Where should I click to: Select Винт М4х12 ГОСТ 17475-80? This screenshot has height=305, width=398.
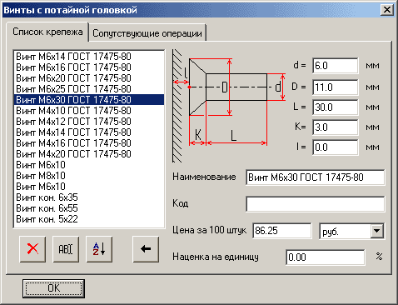tap(89, 122)
